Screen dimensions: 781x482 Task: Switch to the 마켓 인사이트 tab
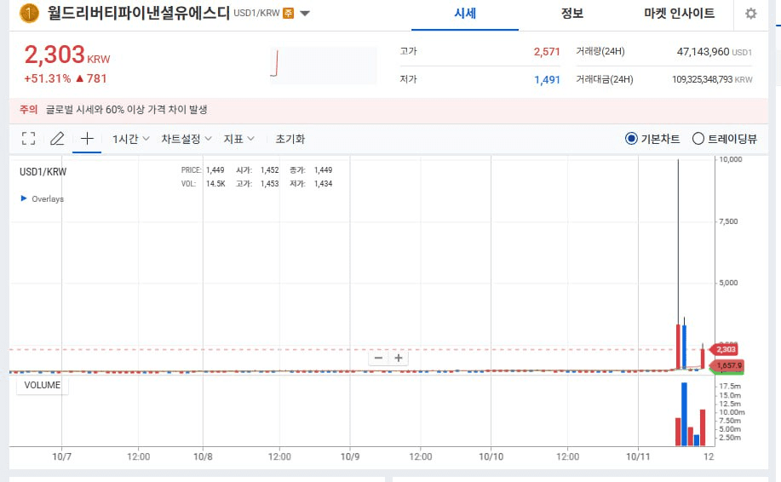coord(679,14)
